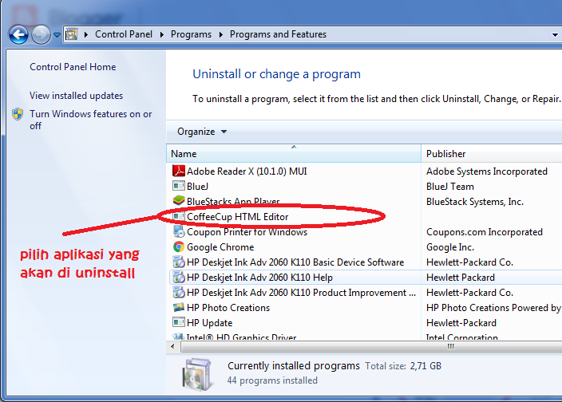The image size is (562, 402).
Task: Click the HP Basic Device Software icon
Action: point(179,262)
